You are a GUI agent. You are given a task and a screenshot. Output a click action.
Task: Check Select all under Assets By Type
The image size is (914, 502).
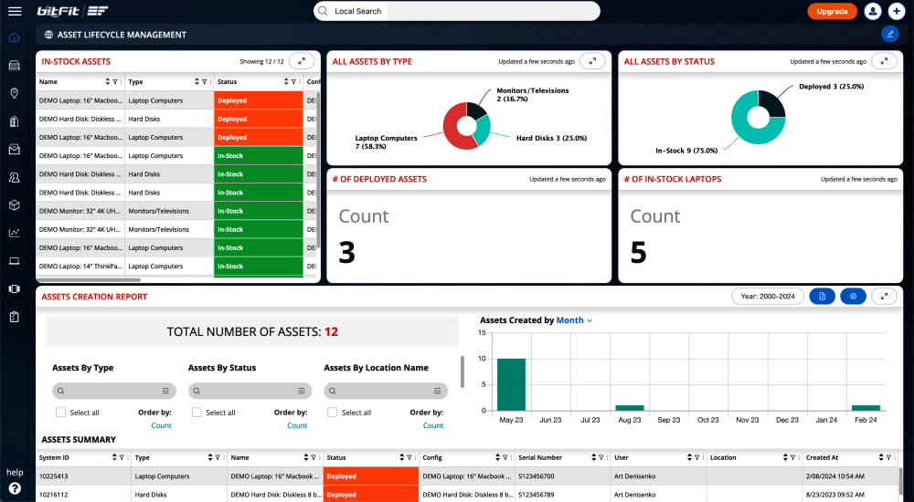[60, 413]
